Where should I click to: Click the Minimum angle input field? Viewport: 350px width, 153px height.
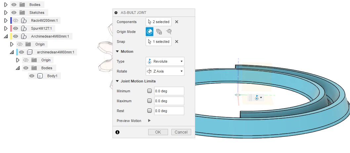[169, 91]
